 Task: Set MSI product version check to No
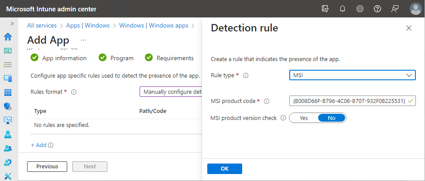click(332, 118)
